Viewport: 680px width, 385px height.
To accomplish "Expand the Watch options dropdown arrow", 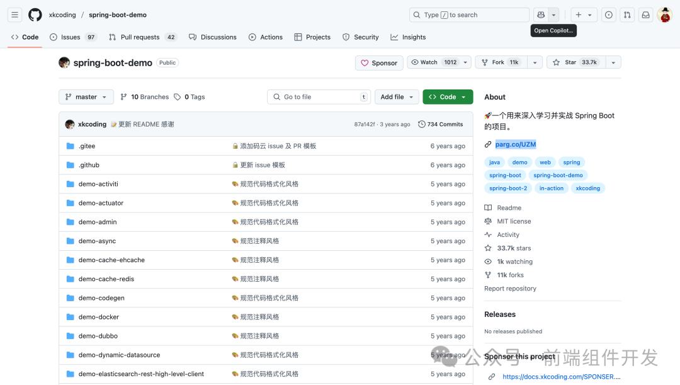I will [x=465, y=62].
